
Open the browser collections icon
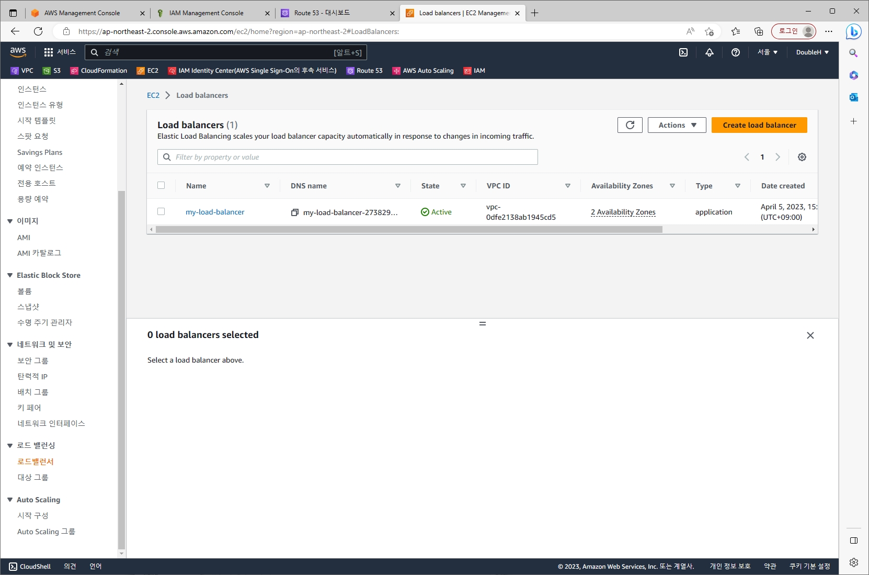coord(759,31)
